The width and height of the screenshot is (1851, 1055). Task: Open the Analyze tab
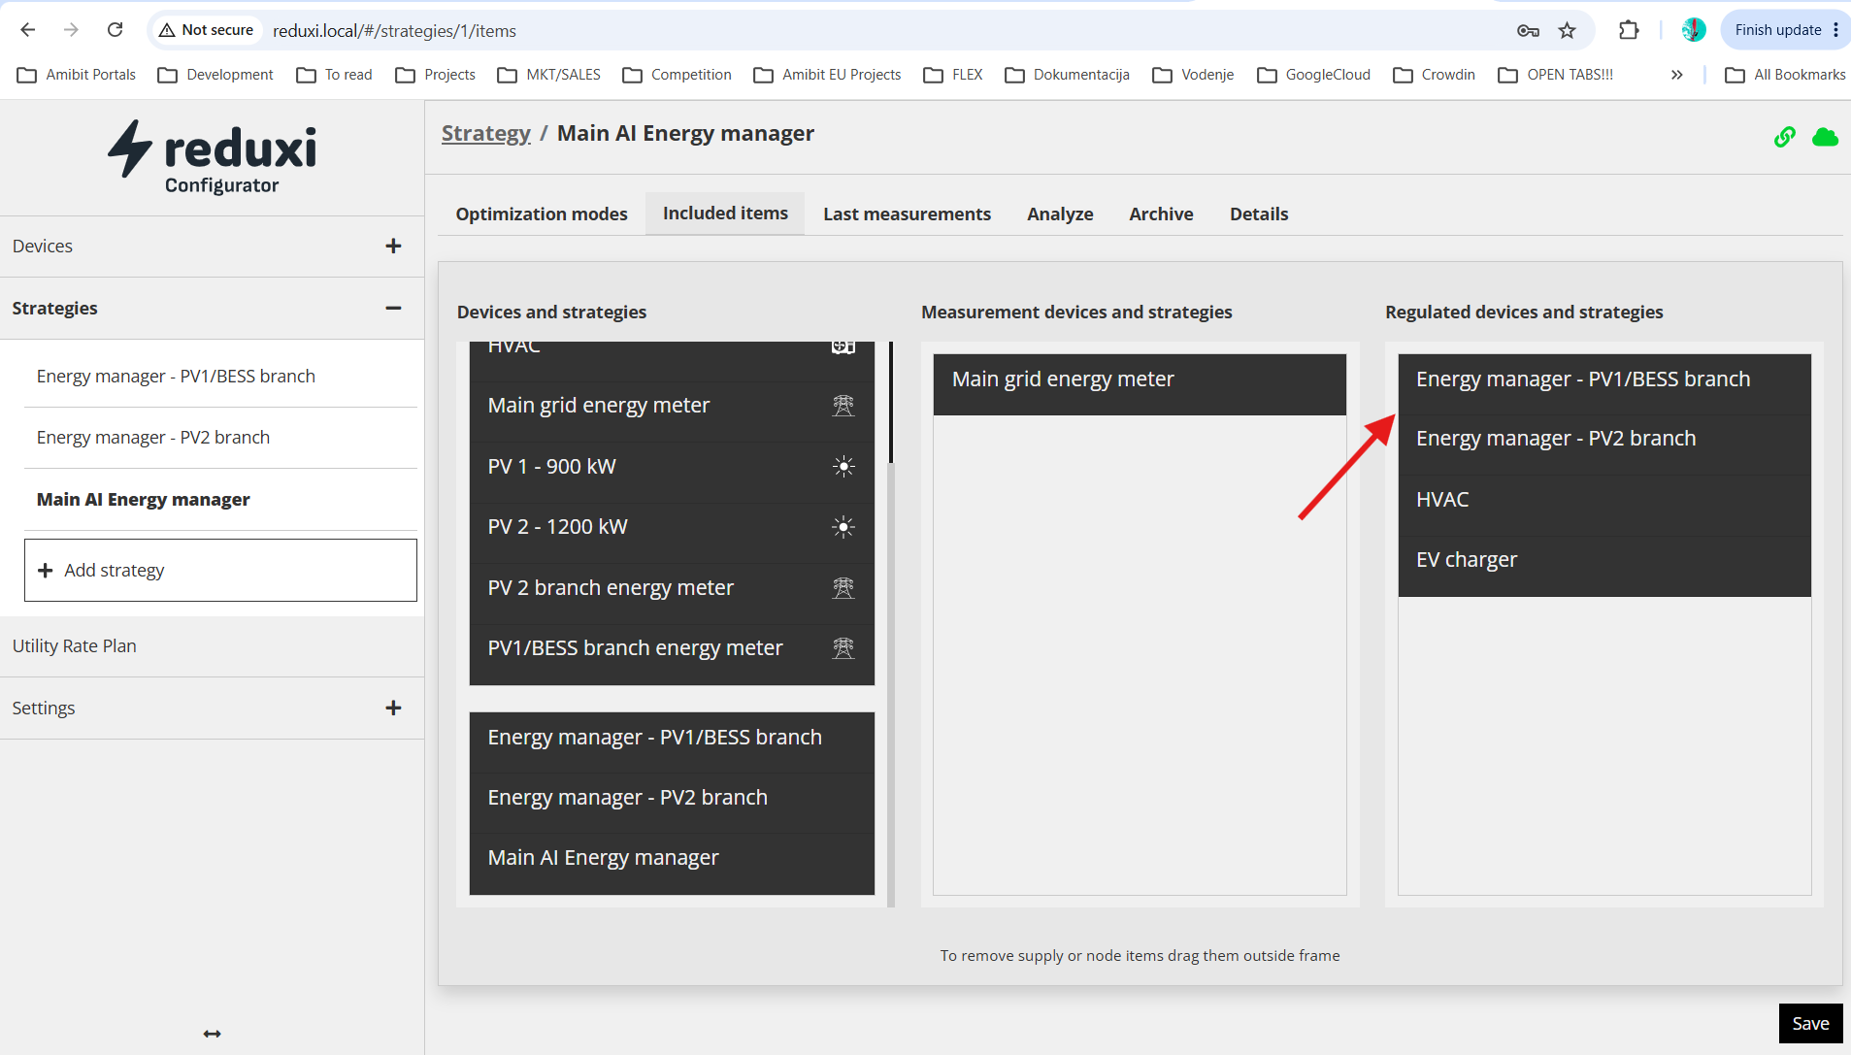1060,214
